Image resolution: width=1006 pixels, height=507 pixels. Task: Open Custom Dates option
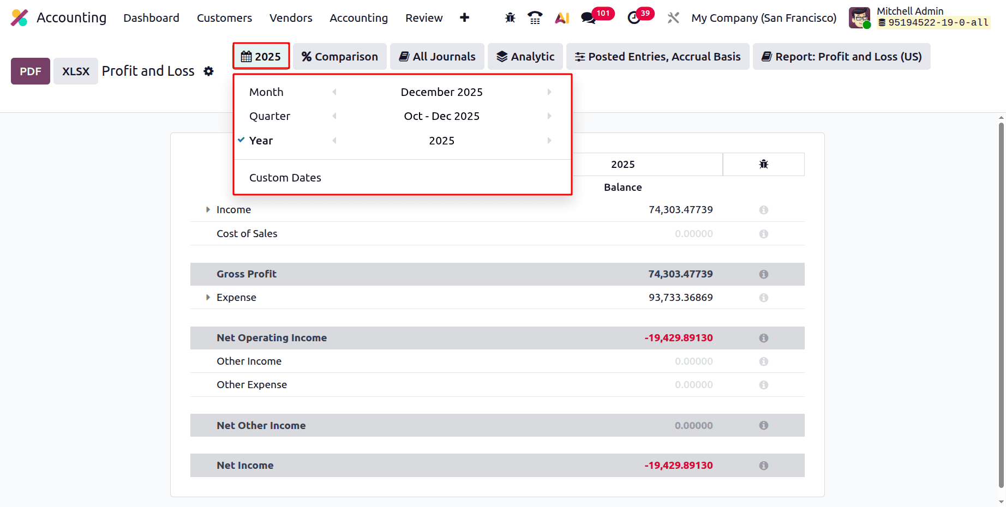click(x=285, y=177)
